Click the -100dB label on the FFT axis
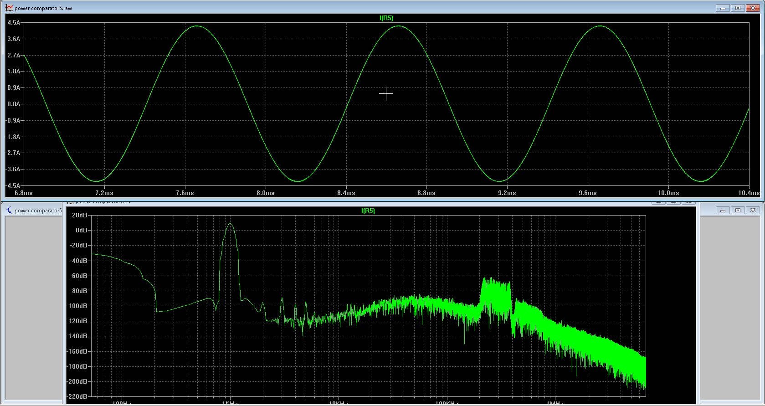 (77, 306)
